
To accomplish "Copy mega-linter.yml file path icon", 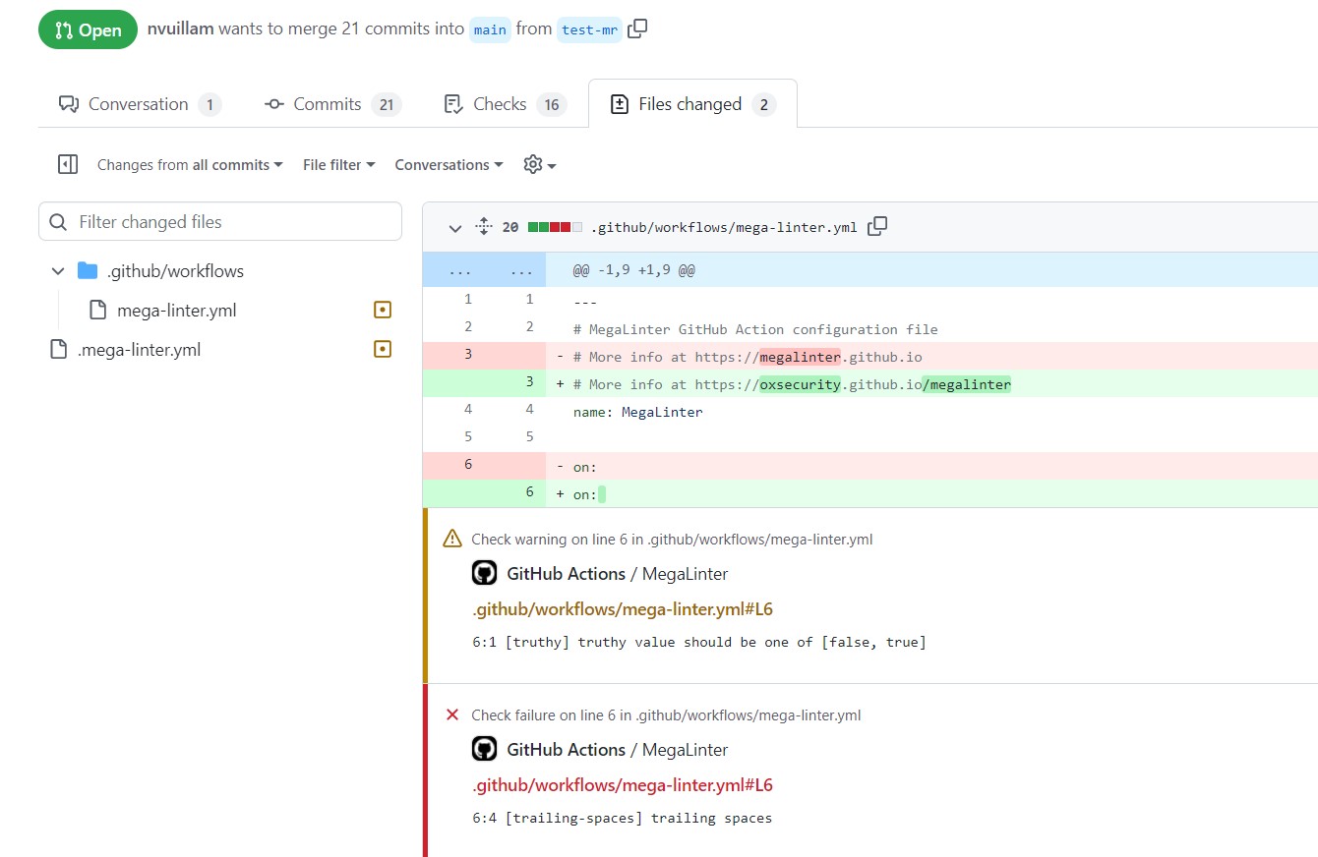I will 877,226.
